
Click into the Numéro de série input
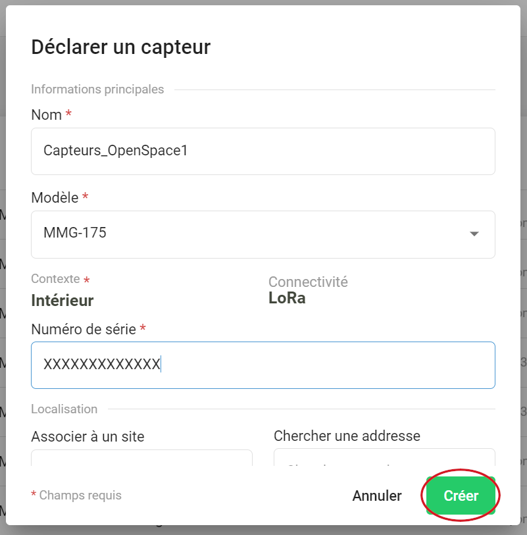pyautogui.click(x=263, y=365)
